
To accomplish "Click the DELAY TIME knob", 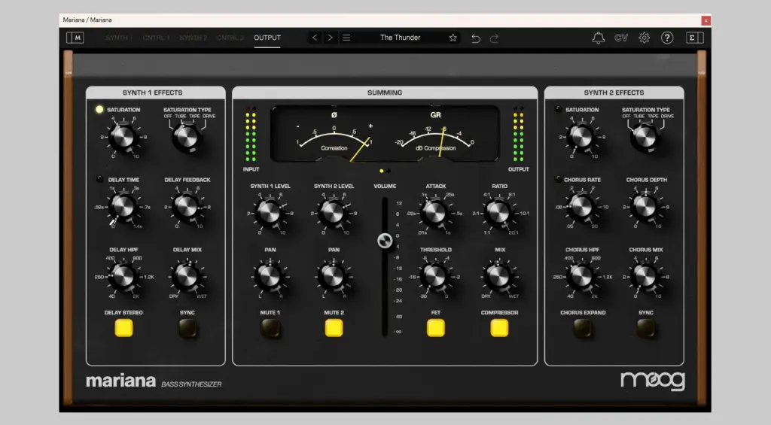I will point(123,207).
